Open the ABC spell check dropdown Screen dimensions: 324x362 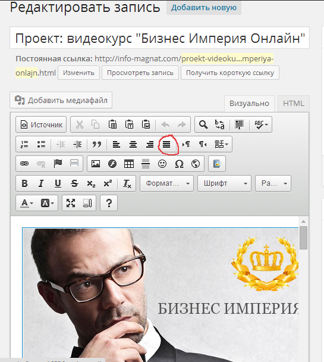click(x=261, y=124)
